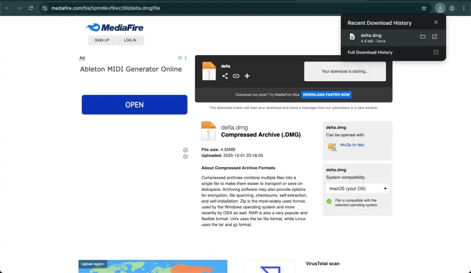Open delta.dmg externally from Recent Download History
The height and width of the screenshot is (273, 471).
point(434,37)
